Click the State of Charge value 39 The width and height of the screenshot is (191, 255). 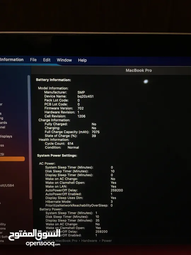(x=94, y=136)
